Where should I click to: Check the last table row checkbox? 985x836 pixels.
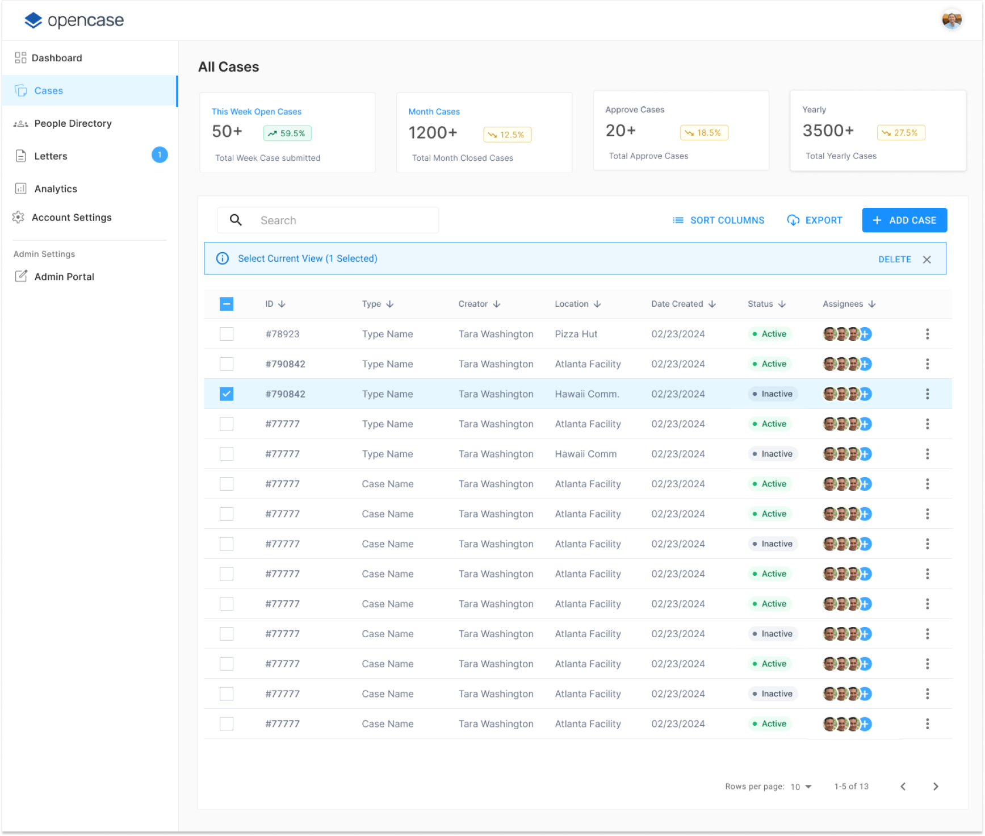click(227, 724)
